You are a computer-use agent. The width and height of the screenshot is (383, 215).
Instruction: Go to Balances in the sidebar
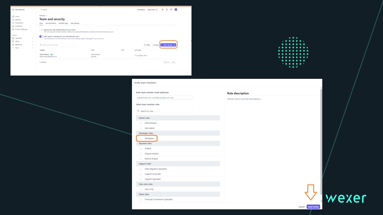click(x=18, y=20)
